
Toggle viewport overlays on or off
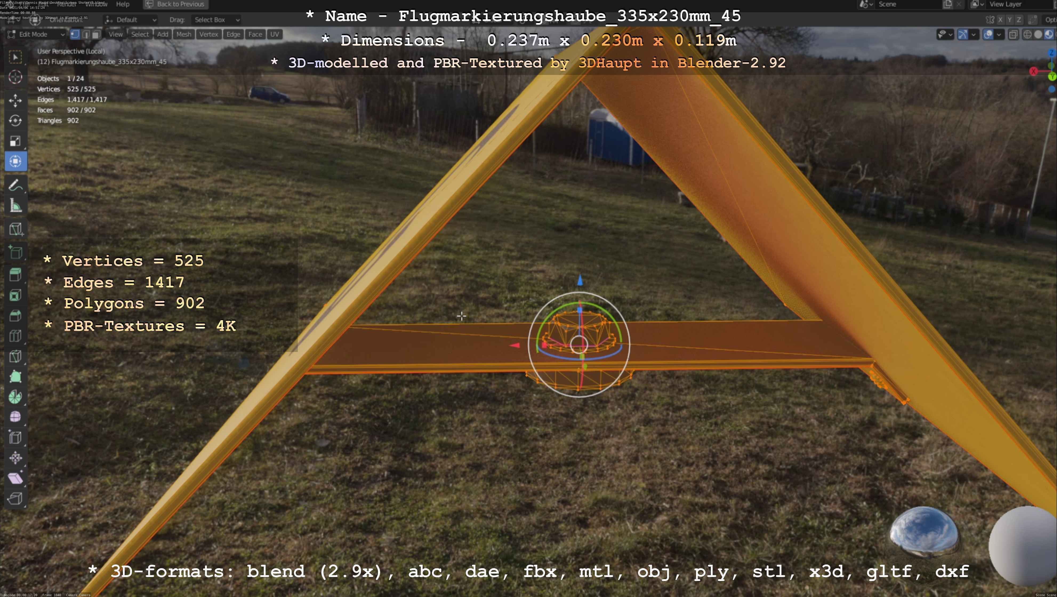click(x=988, y=34)
